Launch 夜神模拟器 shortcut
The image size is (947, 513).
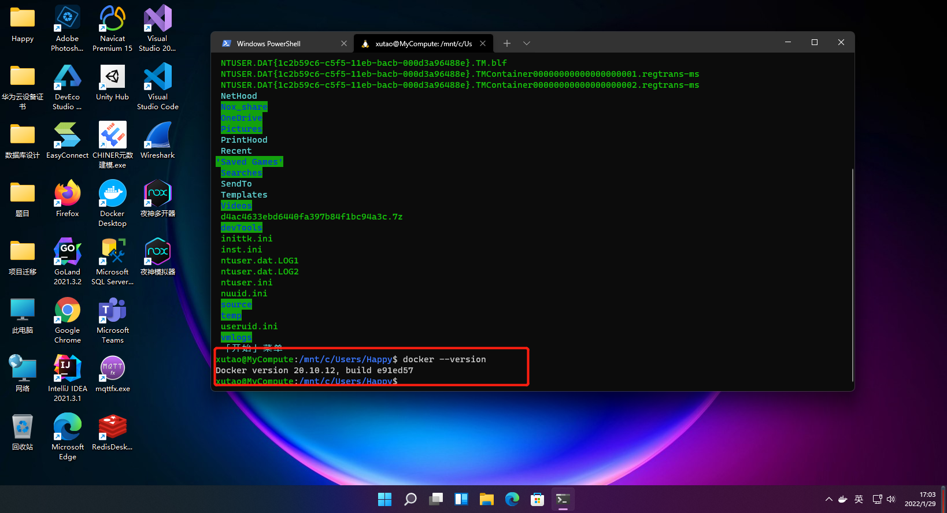click(157, 257)
